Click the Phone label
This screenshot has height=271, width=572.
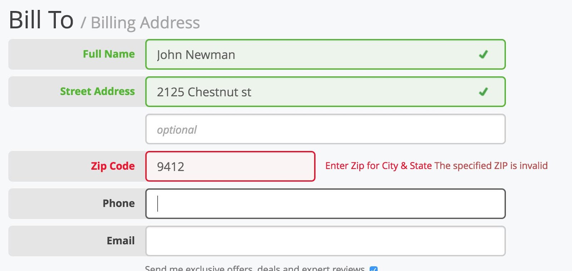coord(119,204)
